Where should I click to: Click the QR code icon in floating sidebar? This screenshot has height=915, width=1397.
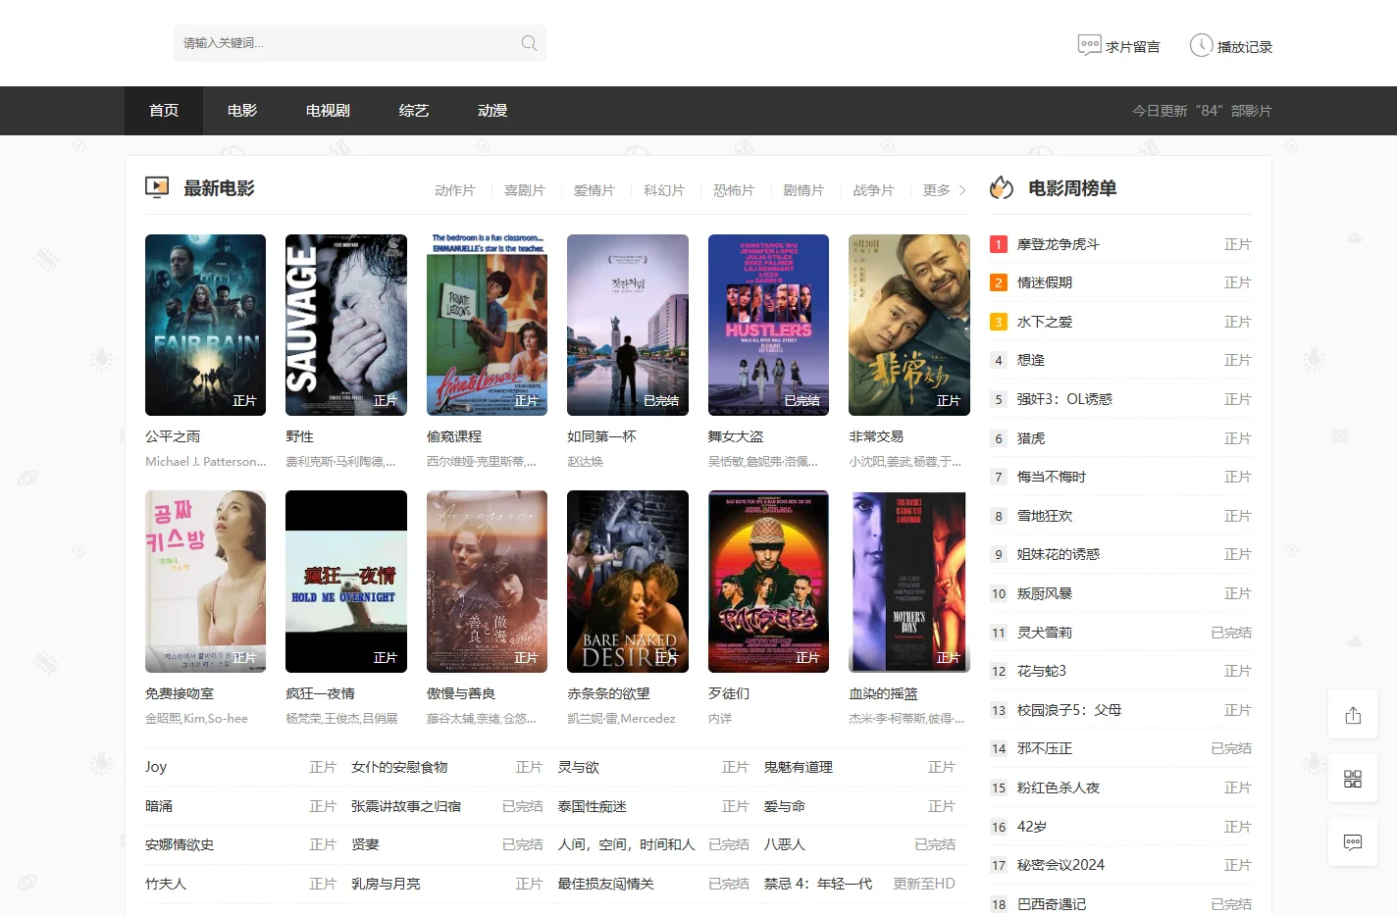coord(1353,779)
